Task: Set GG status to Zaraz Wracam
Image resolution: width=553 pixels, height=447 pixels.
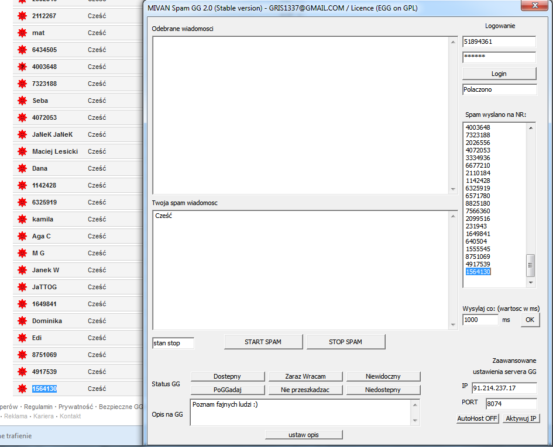Action: pos(305,376)
